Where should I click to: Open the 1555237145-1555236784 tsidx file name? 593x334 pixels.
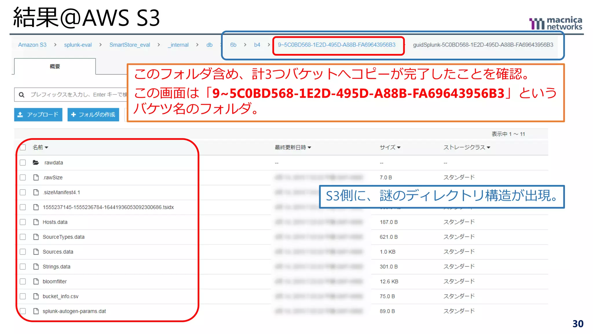tap(108, 207)
